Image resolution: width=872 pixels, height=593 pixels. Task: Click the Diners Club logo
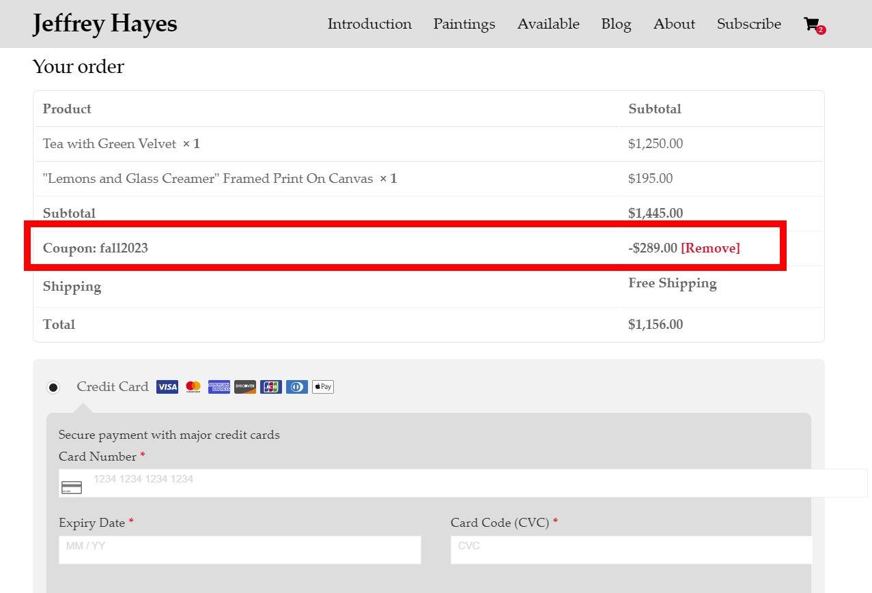pos(297,387)
